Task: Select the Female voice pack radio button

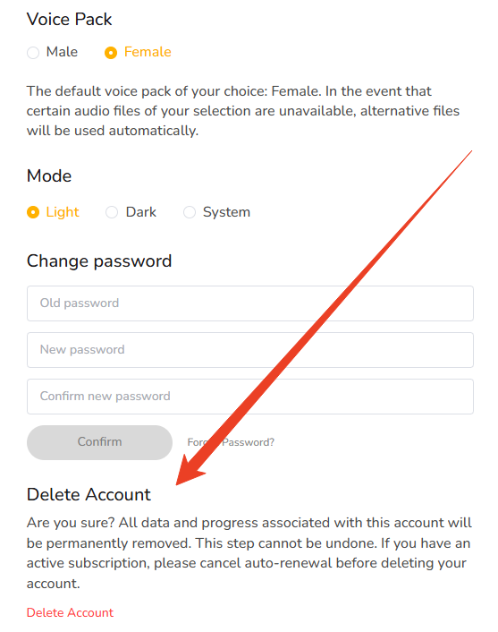Action: pyautogui.click(x=111, y=53)
